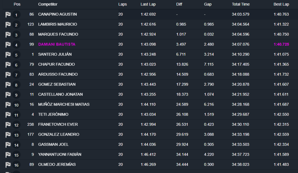Click the checkered flag in Lambiris Mauricio's row
The image size is (298, 173).
tap(8, 25)
